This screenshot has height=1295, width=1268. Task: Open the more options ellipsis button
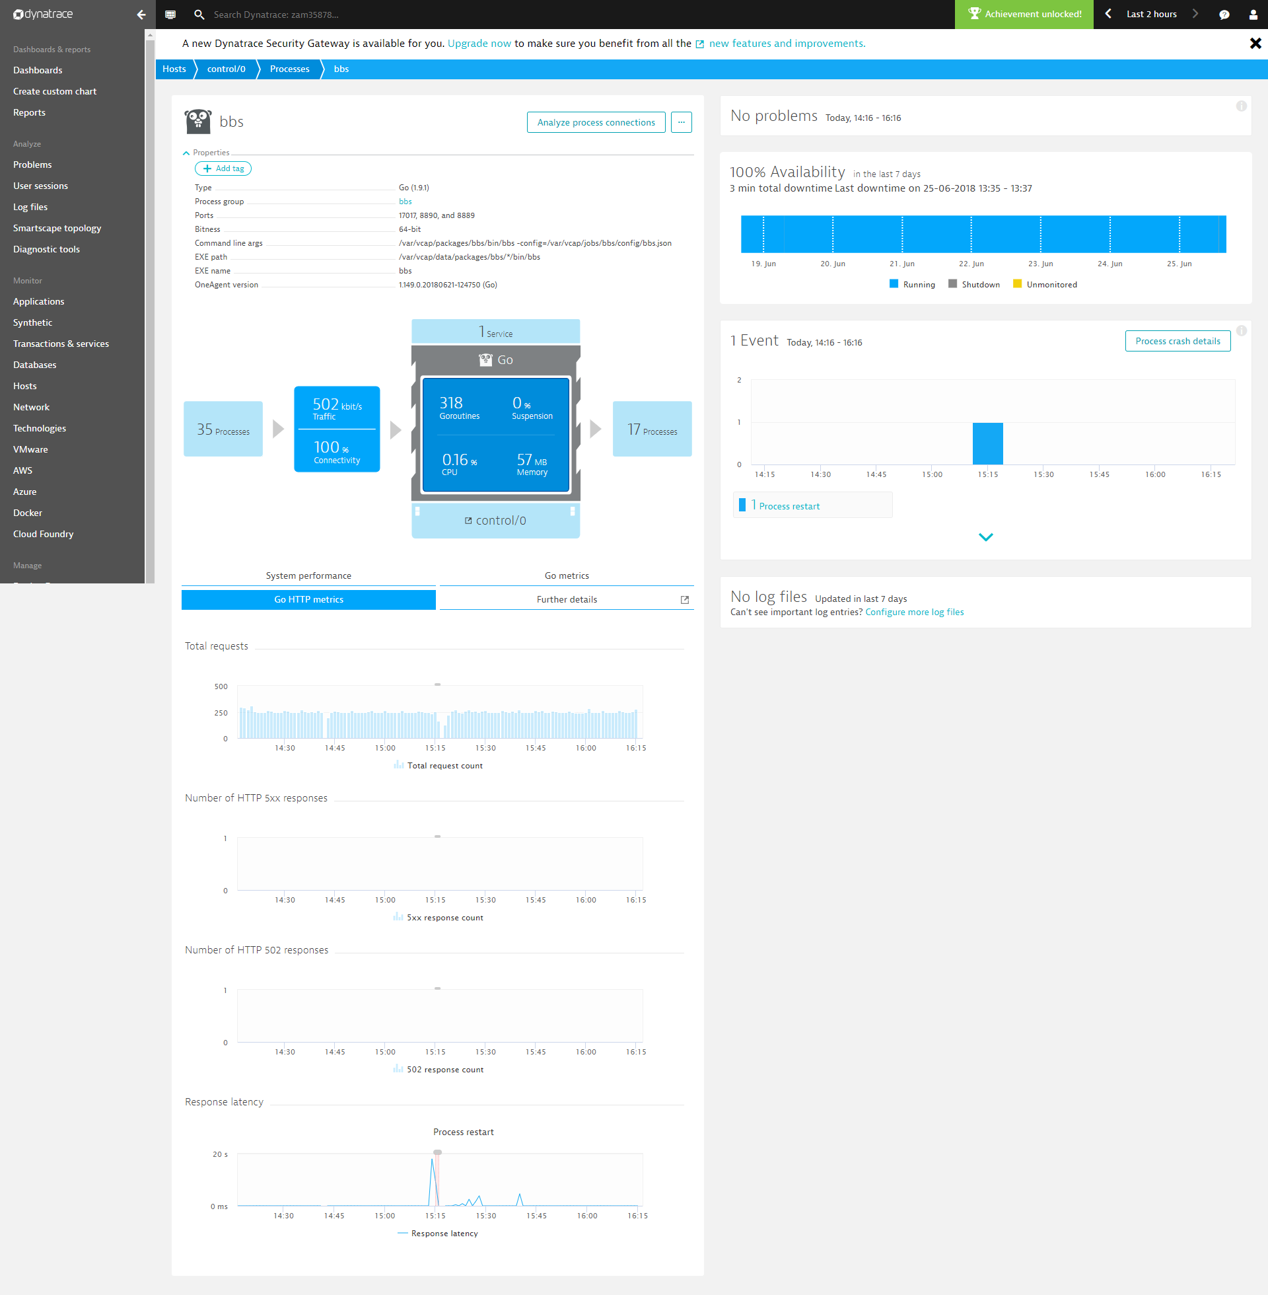click(682, 122)
